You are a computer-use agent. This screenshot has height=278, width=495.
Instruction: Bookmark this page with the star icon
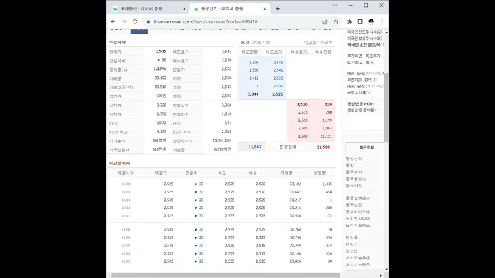336,22
